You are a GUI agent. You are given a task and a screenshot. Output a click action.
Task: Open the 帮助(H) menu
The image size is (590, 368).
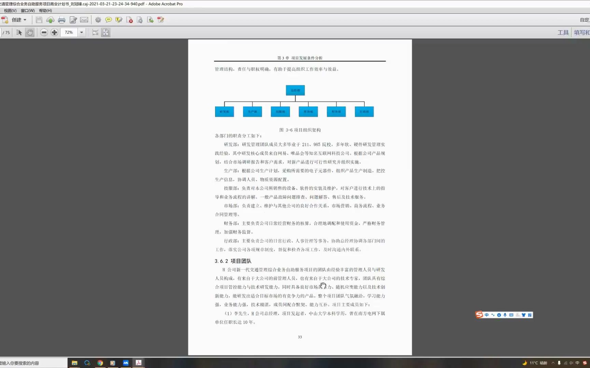(45, 11)
